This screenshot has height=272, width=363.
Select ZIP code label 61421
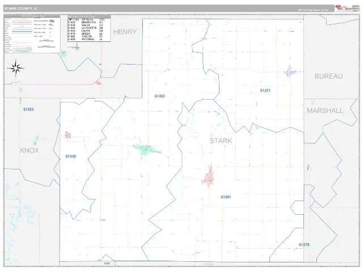tap(265, 91)
